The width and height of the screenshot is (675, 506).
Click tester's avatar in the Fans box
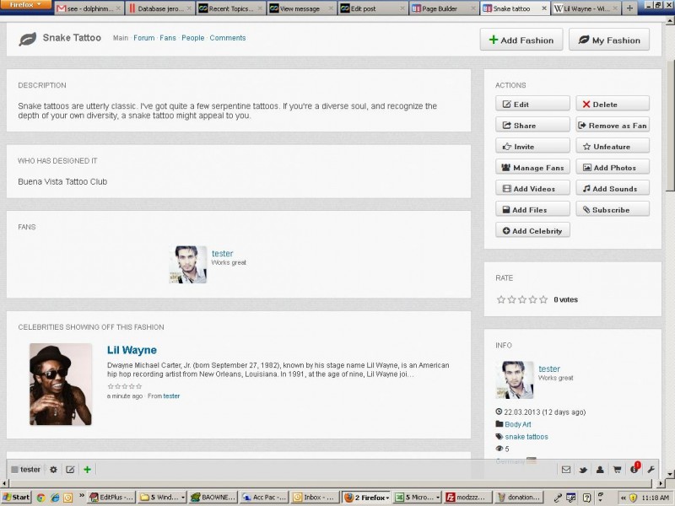(x=187, y=264)
